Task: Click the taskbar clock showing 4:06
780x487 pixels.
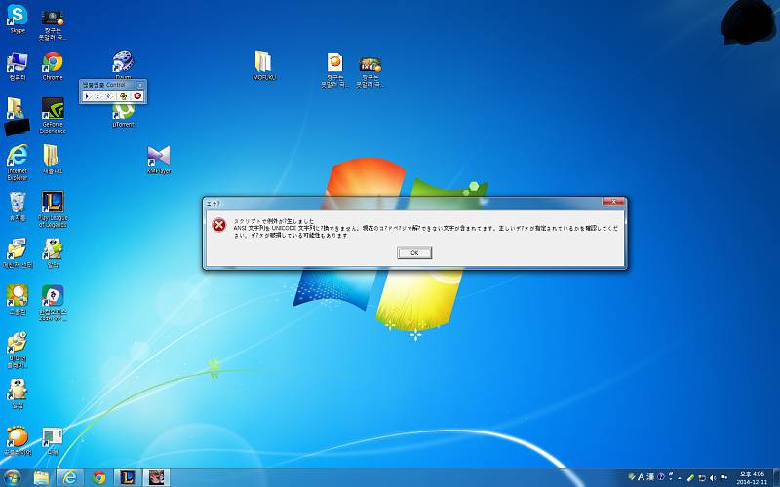Action: (752, 477)
